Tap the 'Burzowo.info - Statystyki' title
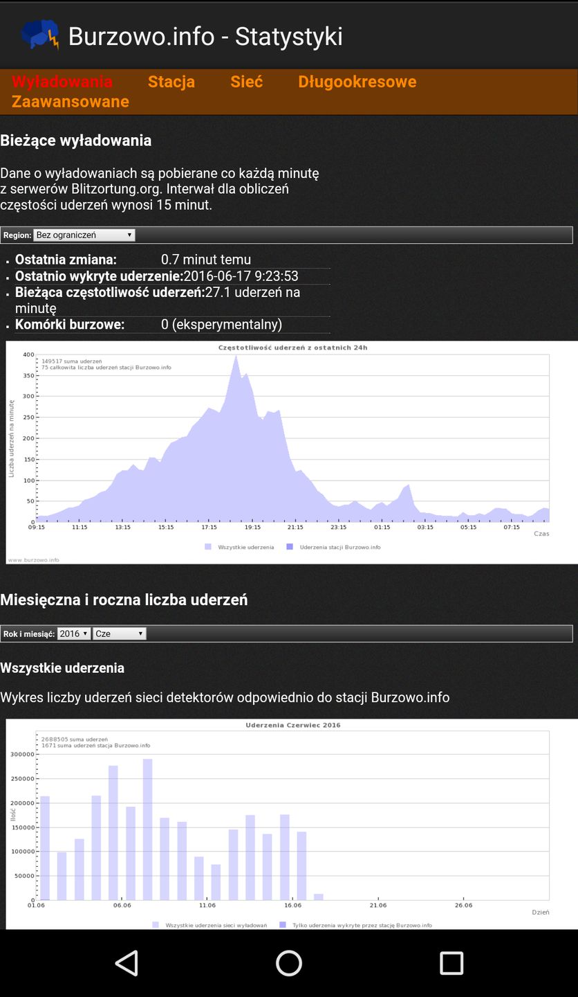This screenshot has height=997, width=578. pyautogui.click(x=205, y=36)
